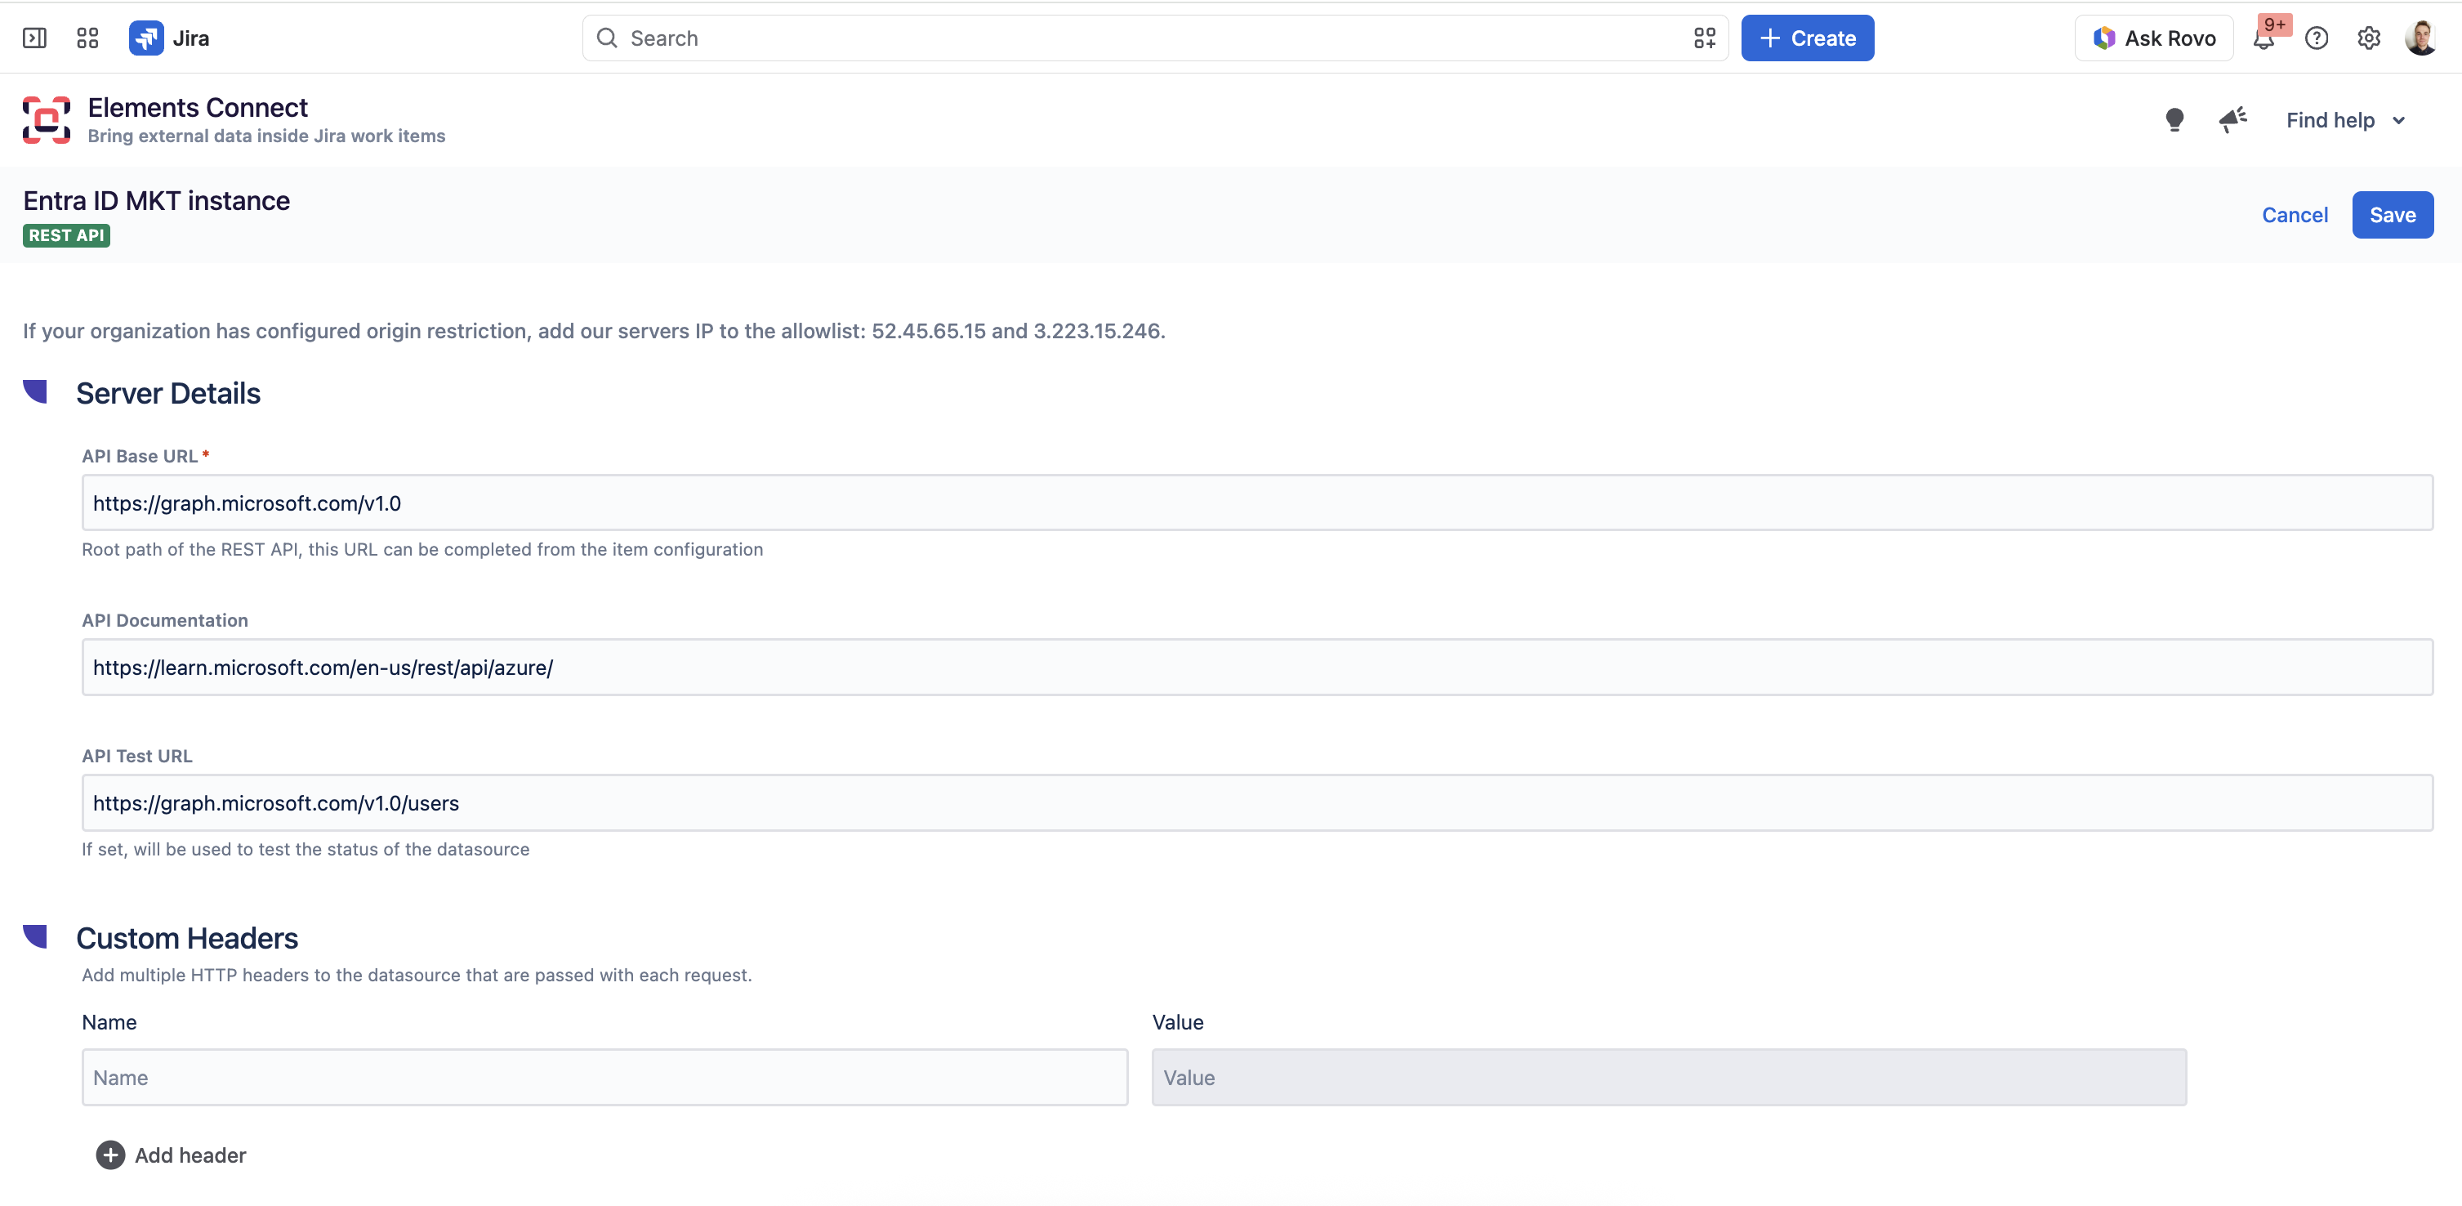Click the 'Bring external data inside Jira' subtitle
This screenshot has height=1206, width=2462.
(x=266, y=136)
